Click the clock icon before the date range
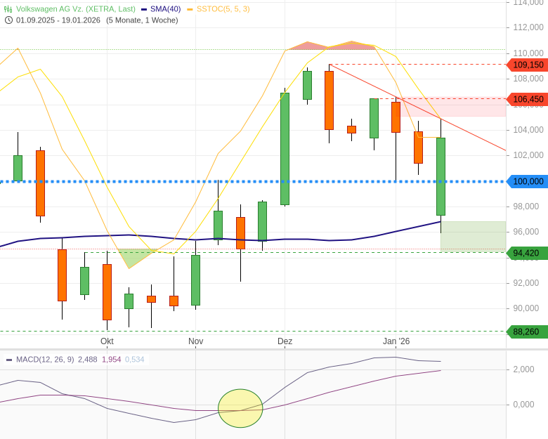Image resolution: width=548 pixels, height=439 pixels. [x=8, y=20]
